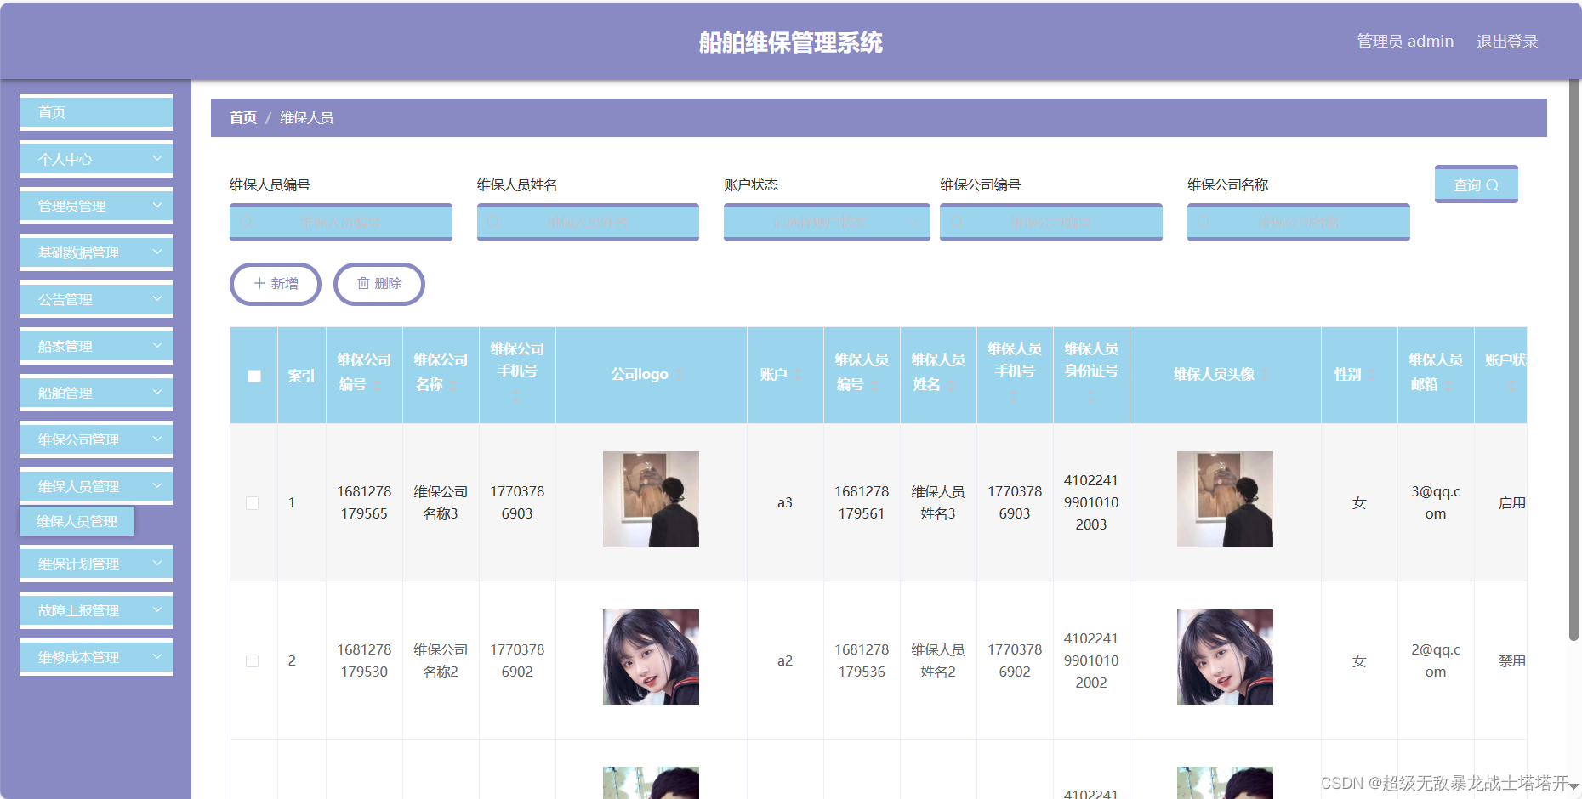Viewport: 1582px width, 799px height.
Task: Sort by 账户 column arrows
Action: click(x=798, y=375)
